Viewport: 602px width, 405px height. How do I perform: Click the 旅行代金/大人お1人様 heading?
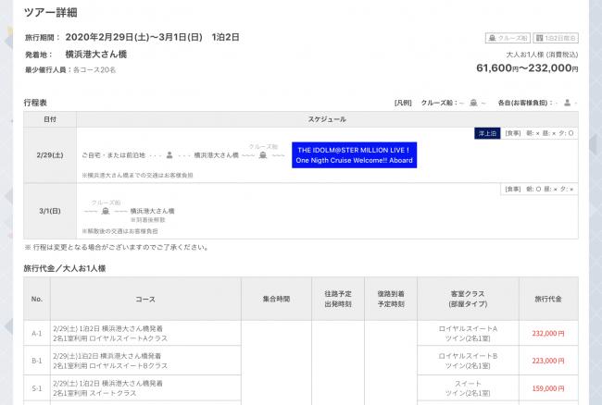click(x=65, y=268)
